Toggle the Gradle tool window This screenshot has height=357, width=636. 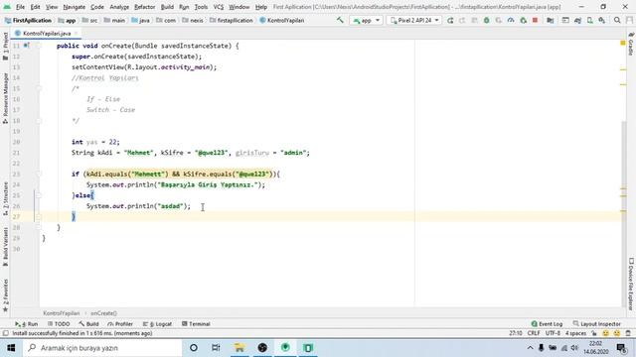pyautogui.click(x=631, y=44)
